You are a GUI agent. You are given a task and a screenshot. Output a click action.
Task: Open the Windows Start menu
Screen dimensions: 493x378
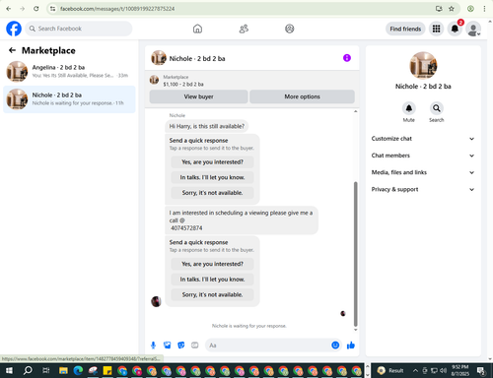coord(9,371)
